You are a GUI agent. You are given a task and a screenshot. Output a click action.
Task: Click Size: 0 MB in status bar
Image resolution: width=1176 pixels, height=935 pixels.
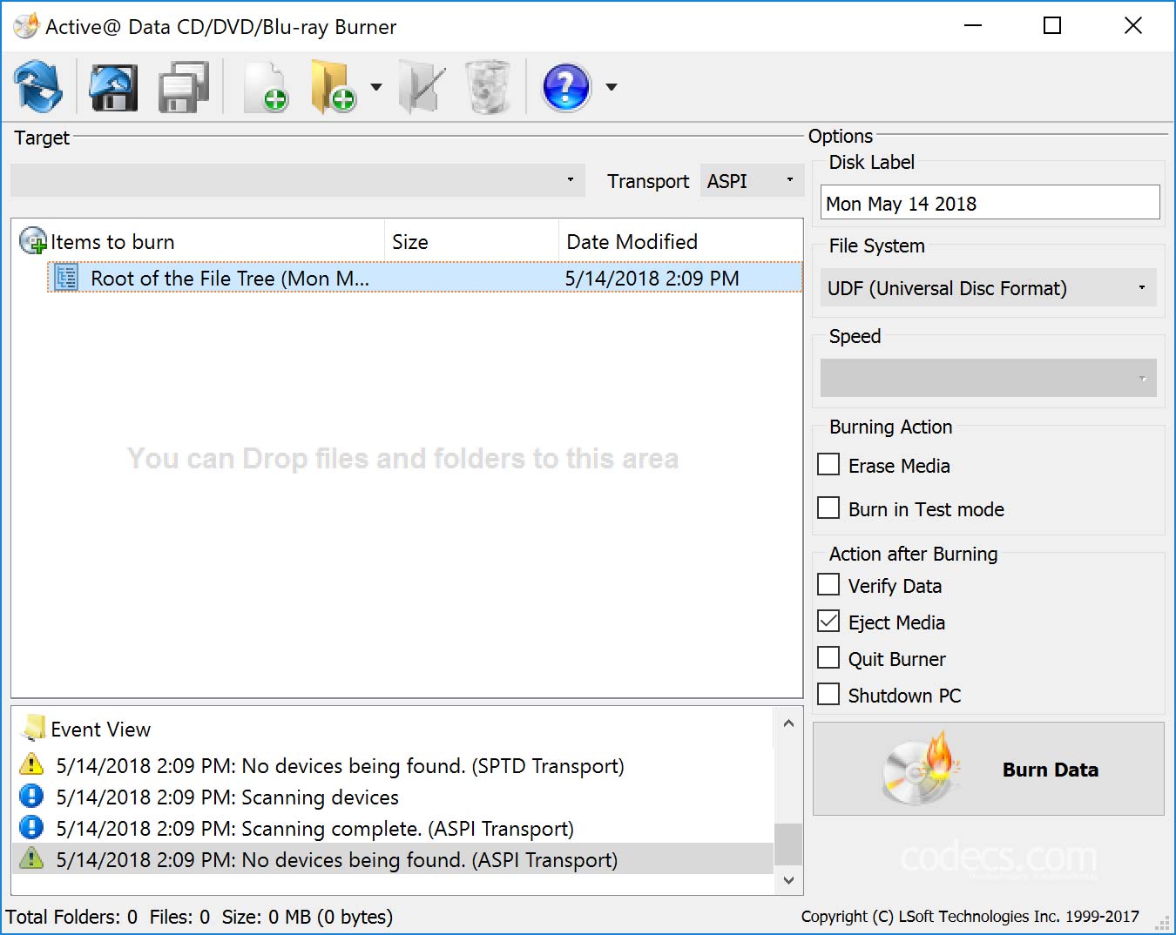307,917
